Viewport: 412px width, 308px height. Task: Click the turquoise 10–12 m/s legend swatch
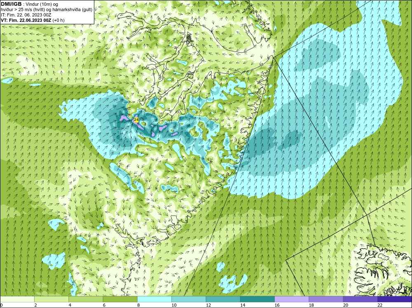click(x=189, y=299)
